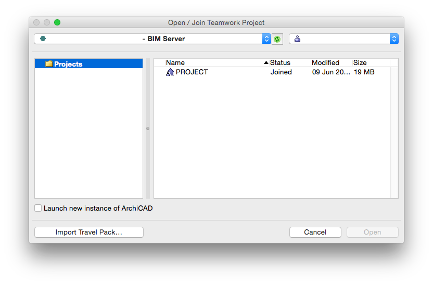
Task: Click the Import Travel Pack button
Action: (x=89, y=232)
